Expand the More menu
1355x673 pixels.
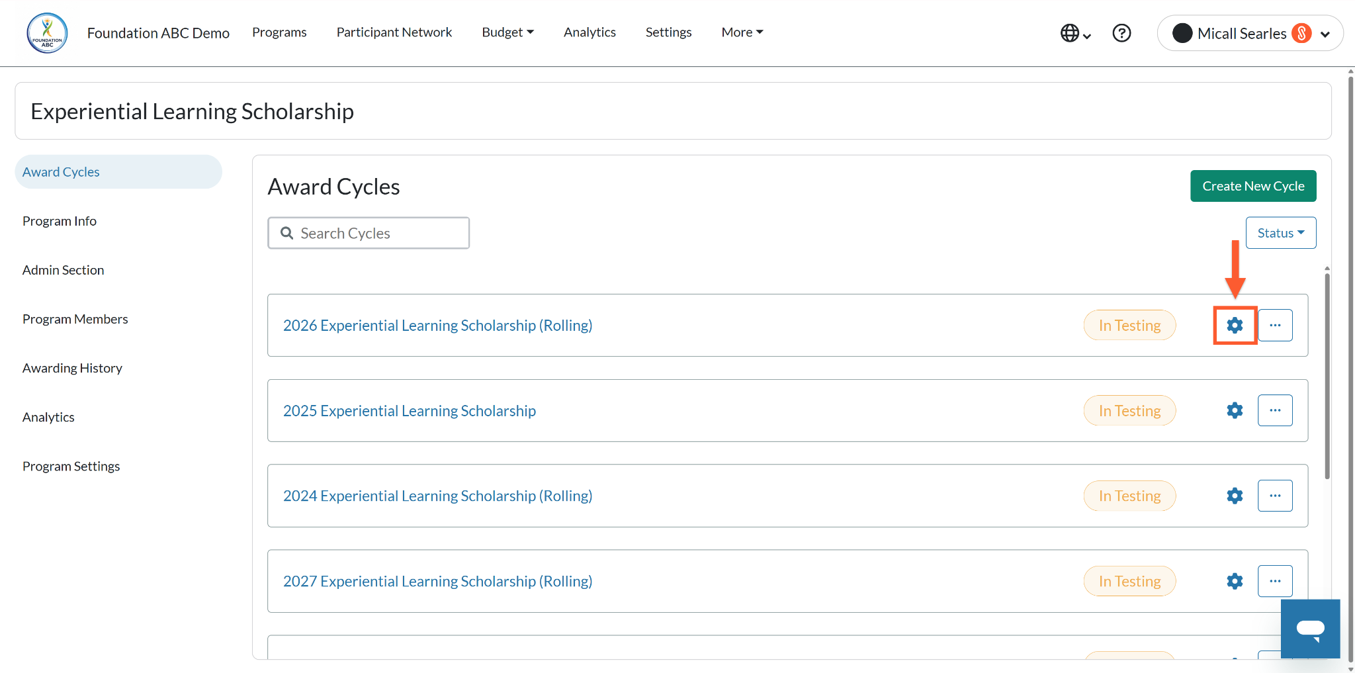point(742,32)
